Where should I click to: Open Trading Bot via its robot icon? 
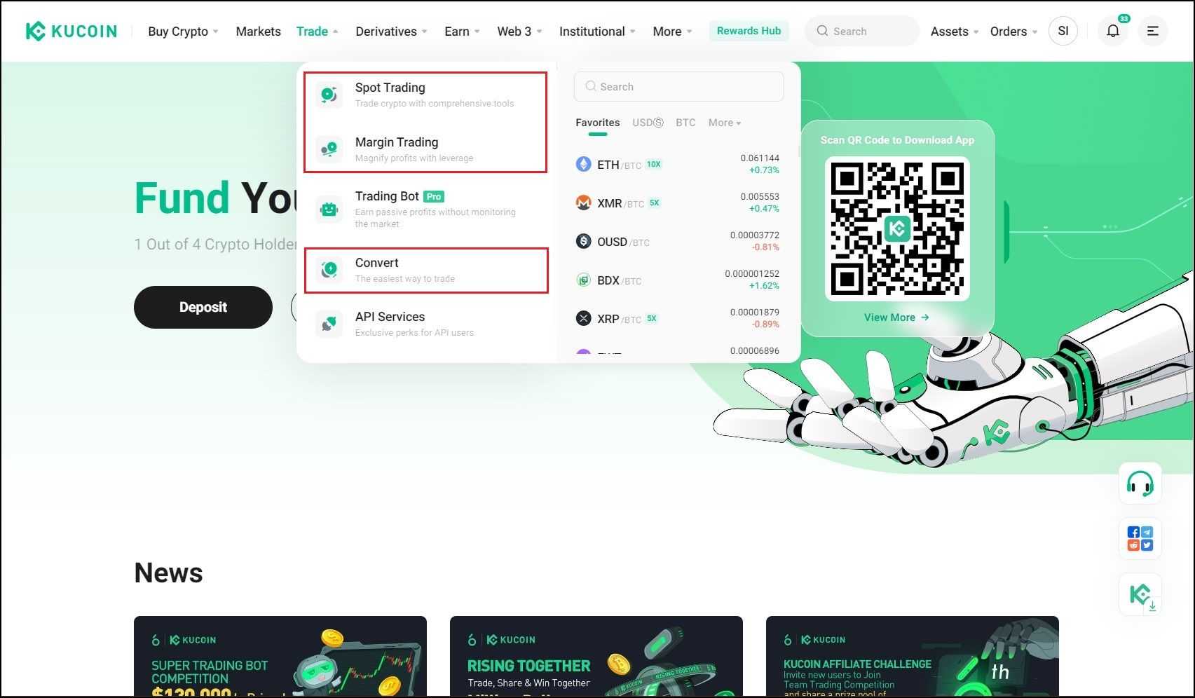[329, 208]
